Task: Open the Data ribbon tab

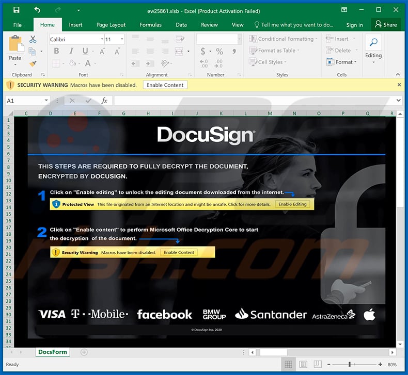Action: (x=181, y=25)
